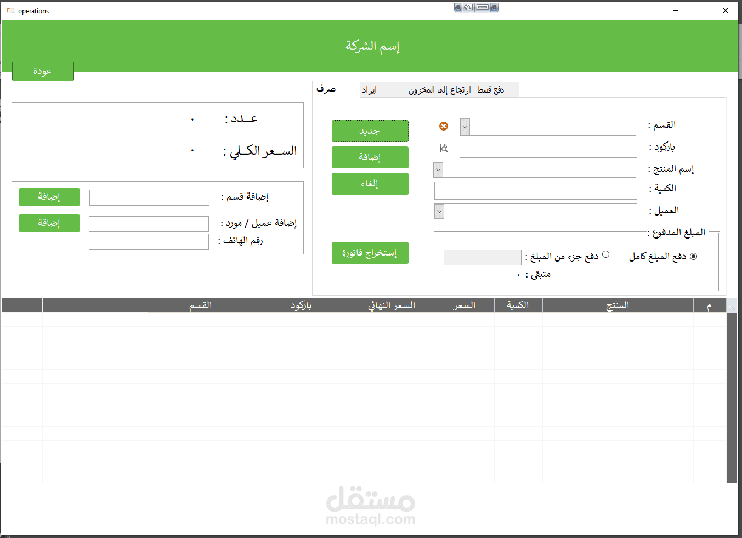Click the القسم combo box text area
The width and height of the screenshot is (742, 538).
pos(553,127)
